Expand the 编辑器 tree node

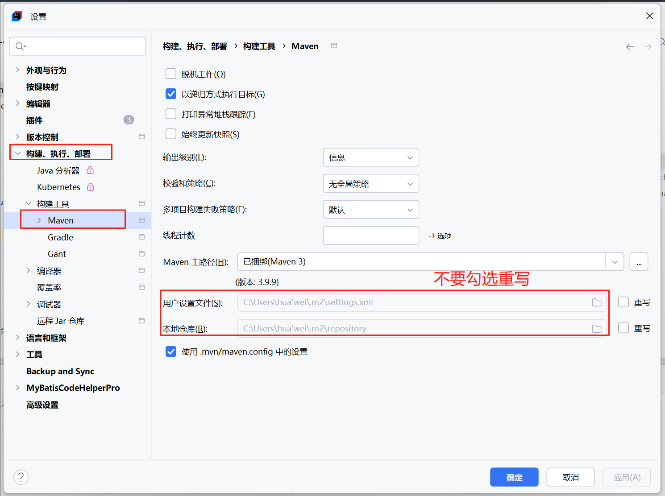point(17,103)
